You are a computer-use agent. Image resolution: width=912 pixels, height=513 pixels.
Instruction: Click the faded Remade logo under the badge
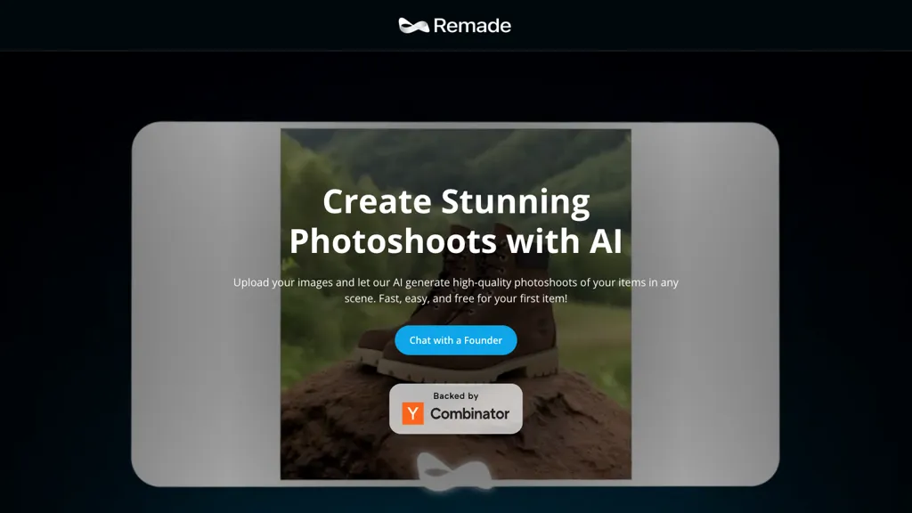(x=454, y=470)
